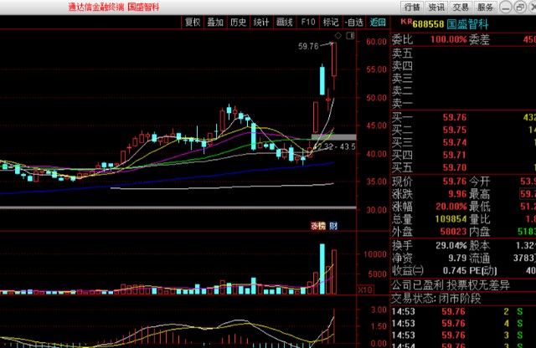Image resolution: width=536 pixels, height=348 pixels.
Task: Open the 涨榜 badge below the chart
Action: 318,225
